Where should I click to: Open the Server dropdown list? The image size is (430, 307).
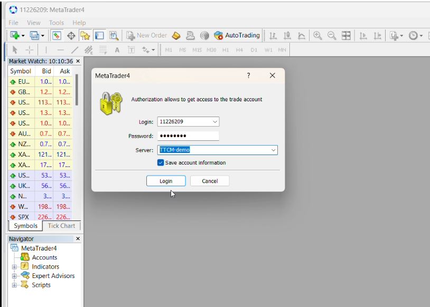pyautogui.click(x=273, y=150)
